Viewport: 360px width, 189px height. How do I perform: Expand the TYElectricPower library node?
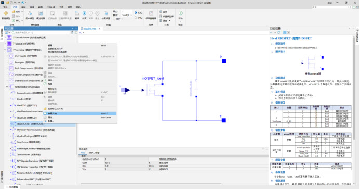(5, 37)
